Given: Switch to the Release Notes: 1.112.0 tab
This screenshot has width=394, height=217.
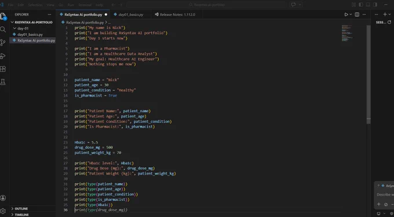Looking at the screenshot, I should click(177, 14).
